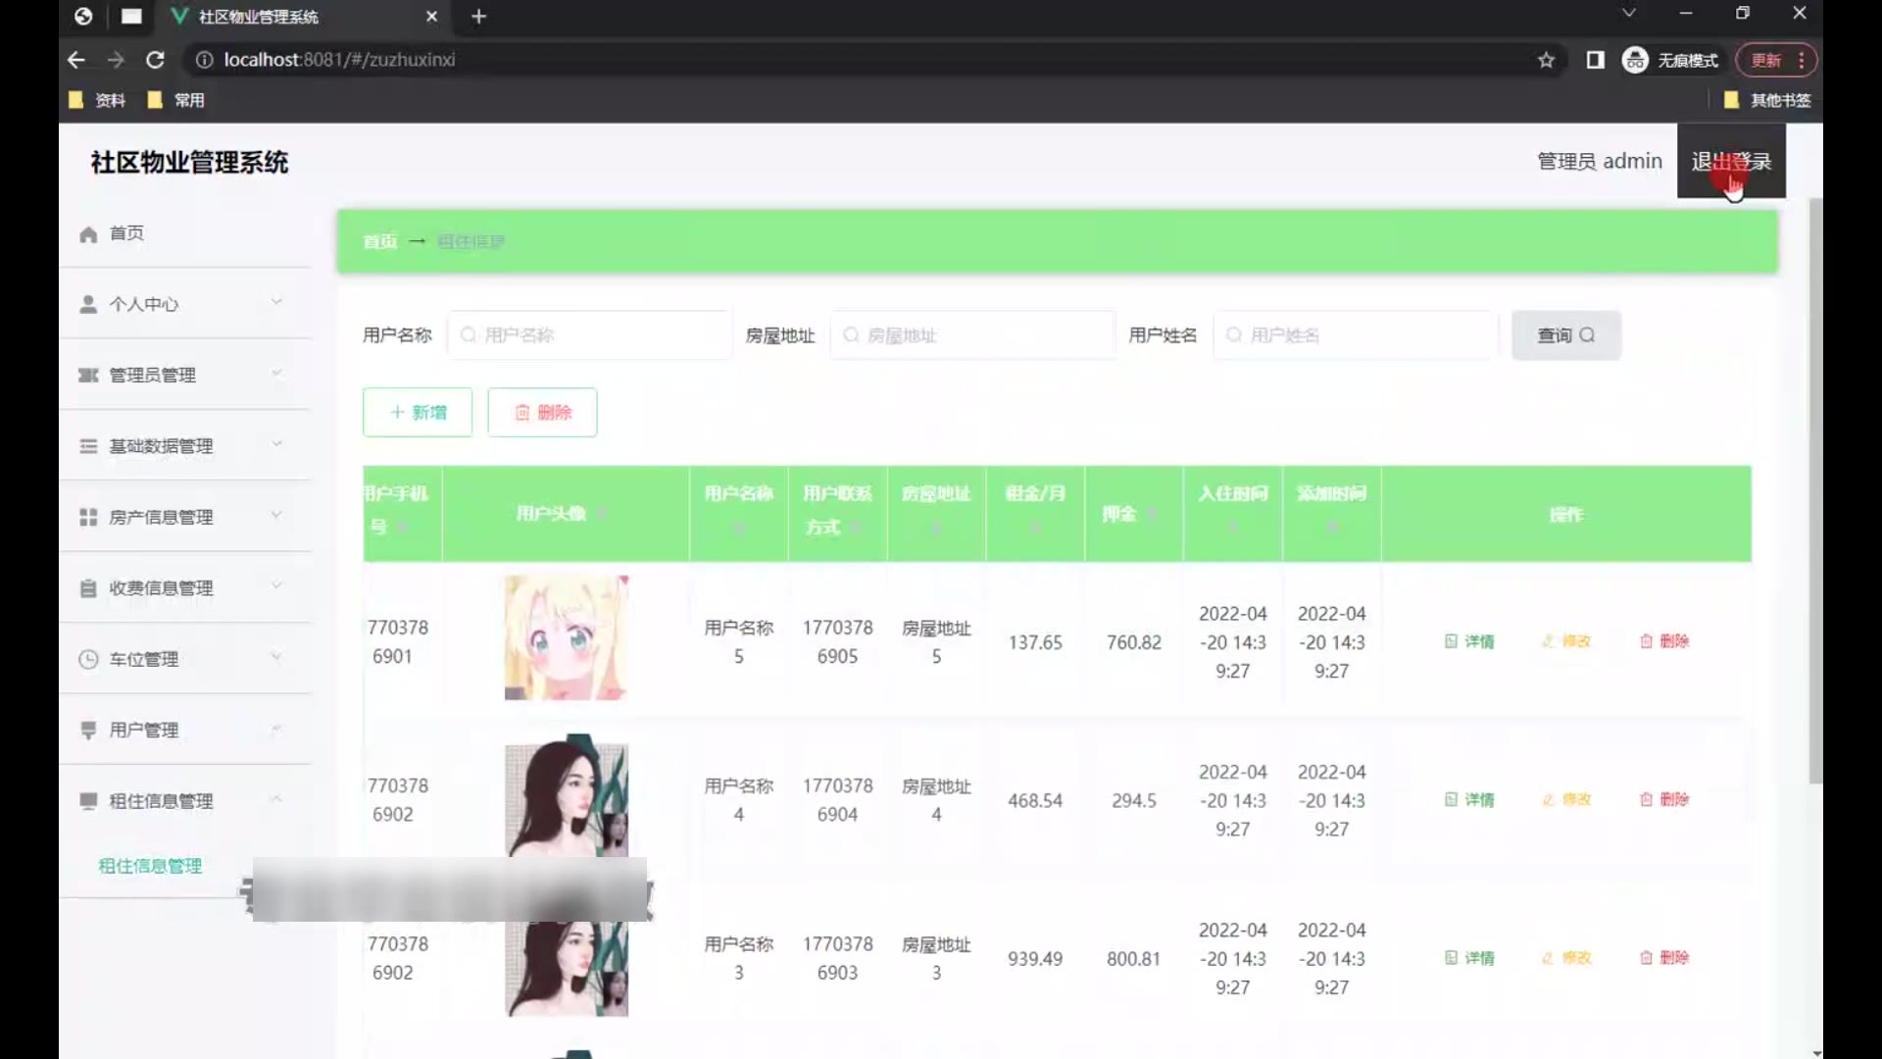Click edit icon for 用户名称 3 row
This screenshot has width=1882, height=1059.
(x=1548, y=958)
